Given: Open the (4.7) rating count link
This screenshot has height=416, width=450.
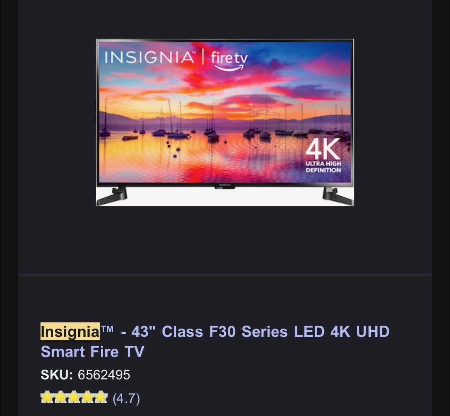Looking at the screenshot, I should 126,398.
